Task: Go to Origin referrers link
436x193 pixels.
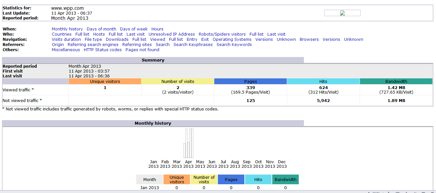Action: pyautogui.click(x=58, y=44)
